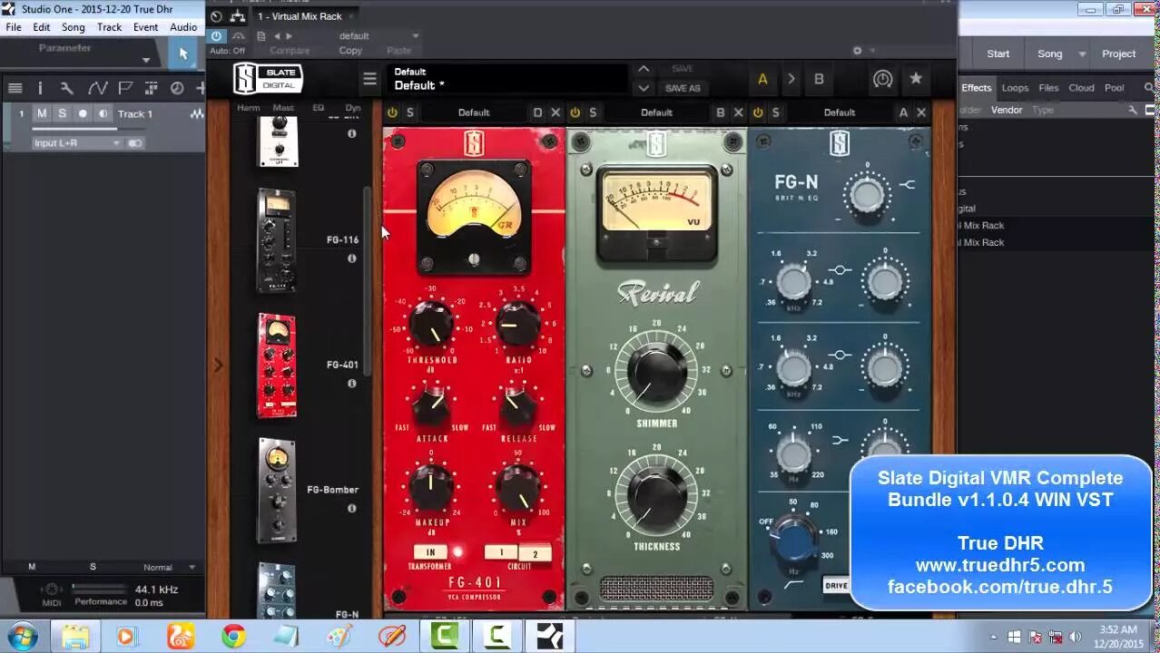
Task: Toggle FG-401 module power button
Action: tap(392, 112)
